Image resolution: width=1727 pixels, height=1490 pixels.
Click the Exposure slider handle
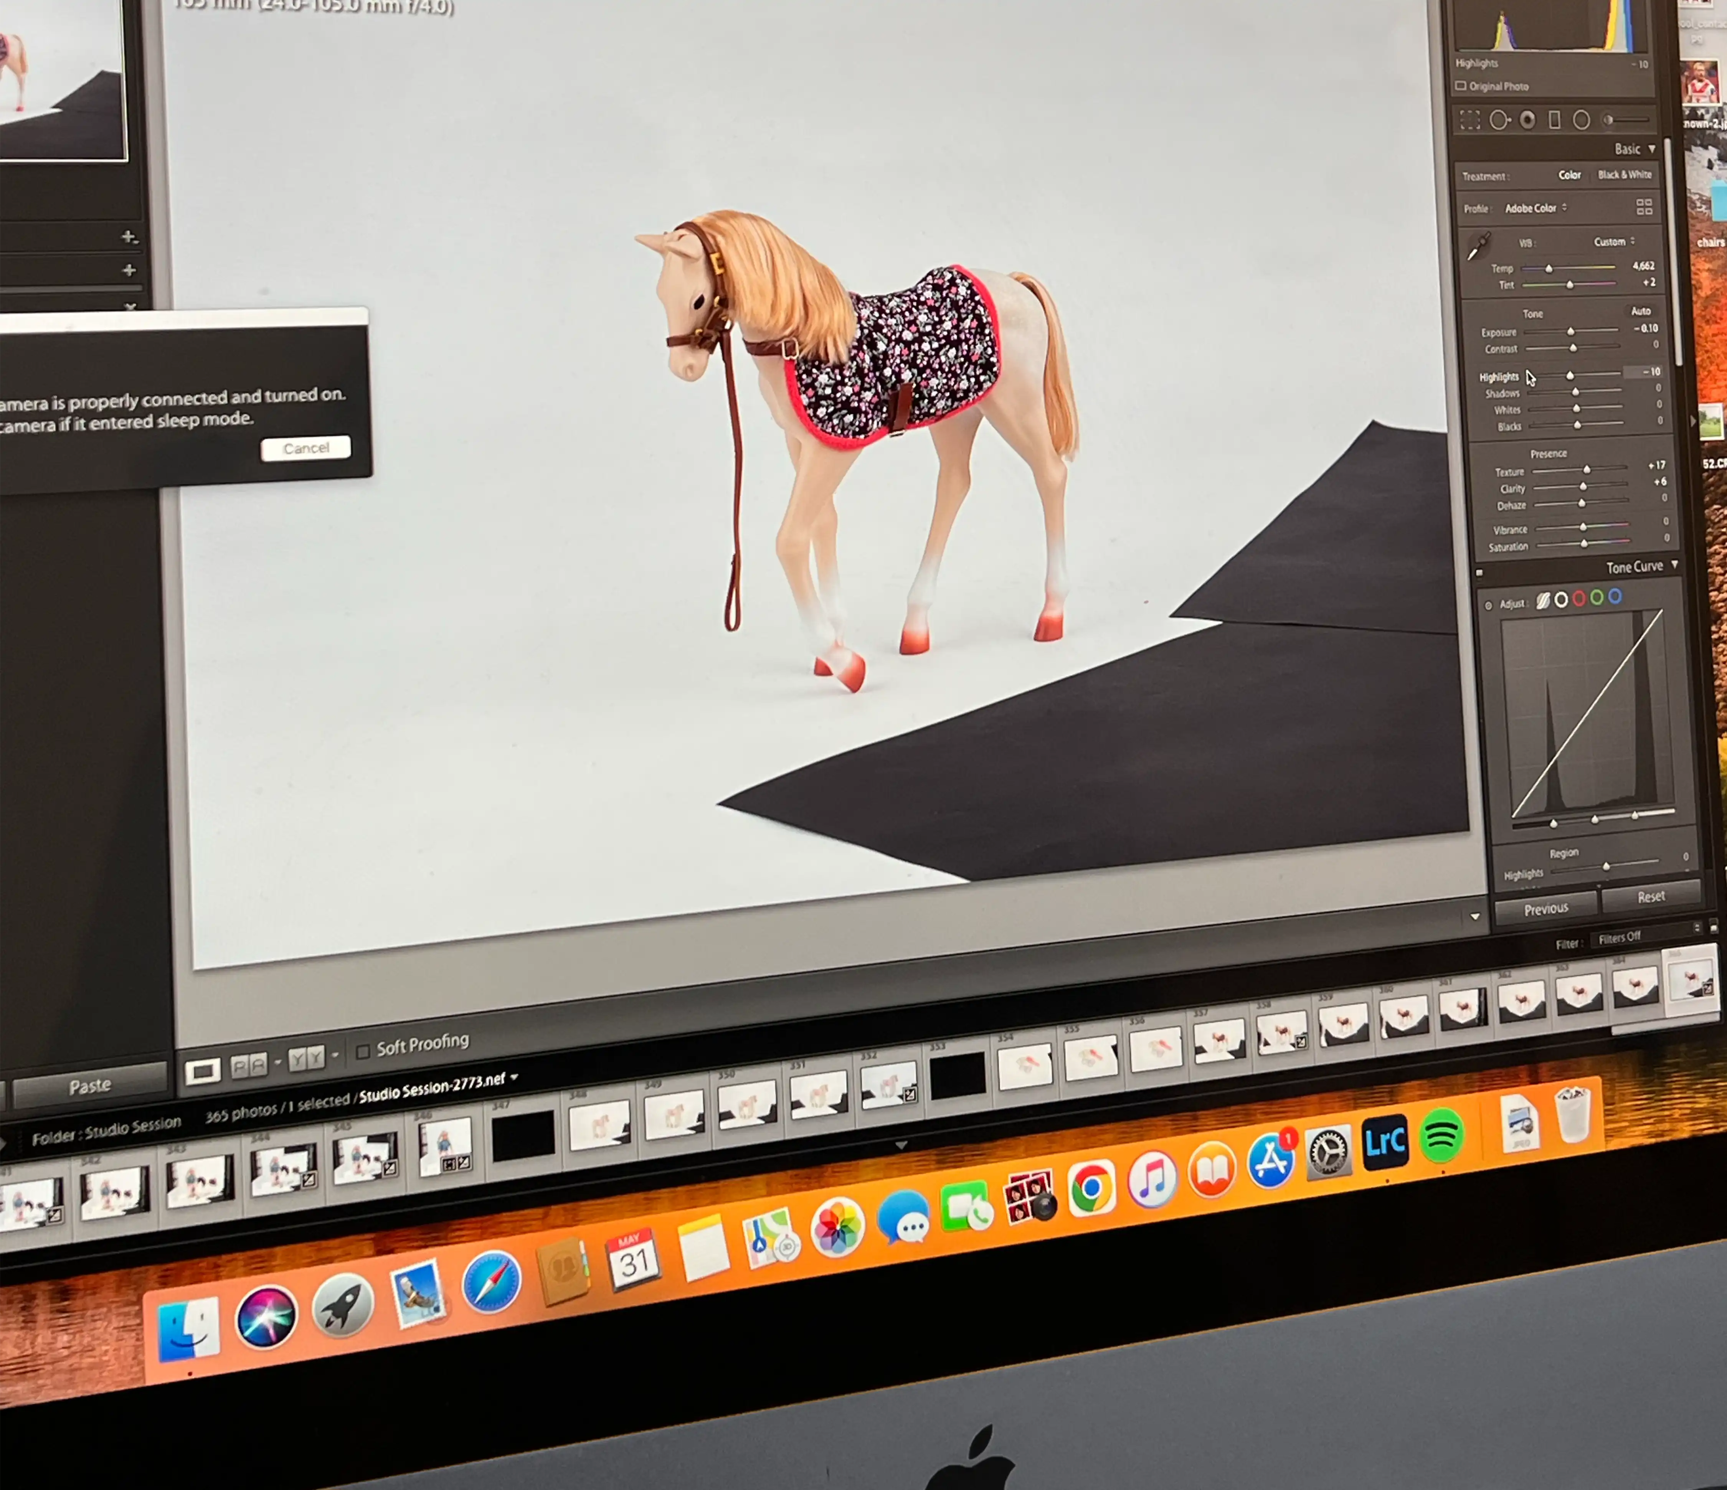(1570, 332)
